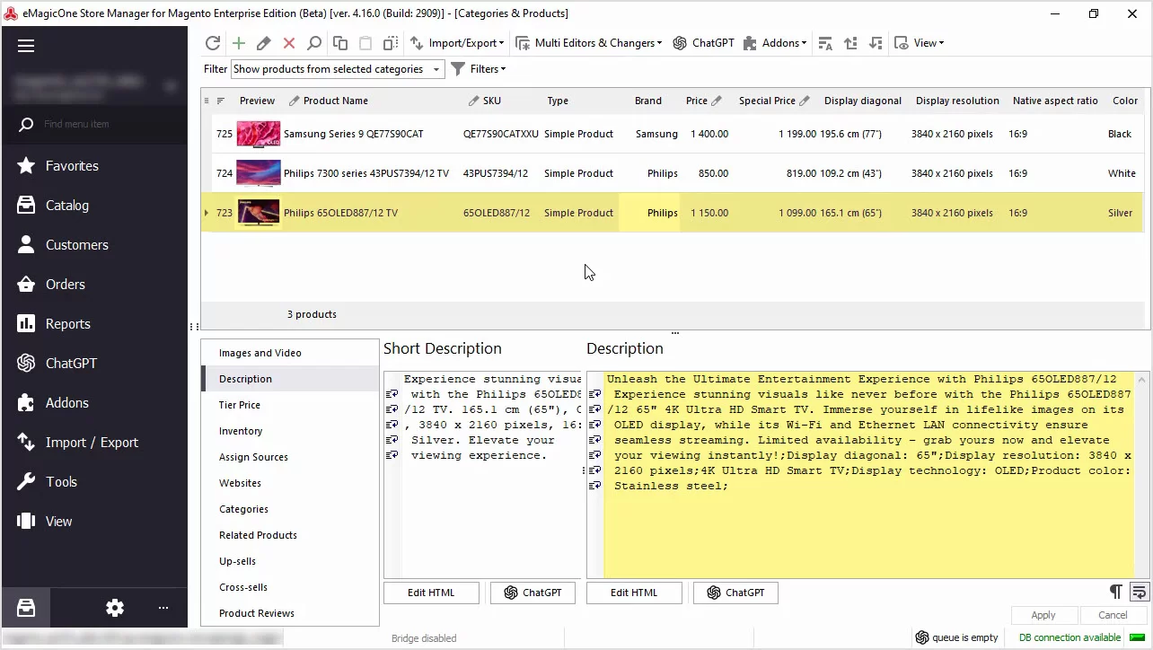
Task: Switch to Product Reviews tab
Action: pyautogui.click(x=290, y=613)
